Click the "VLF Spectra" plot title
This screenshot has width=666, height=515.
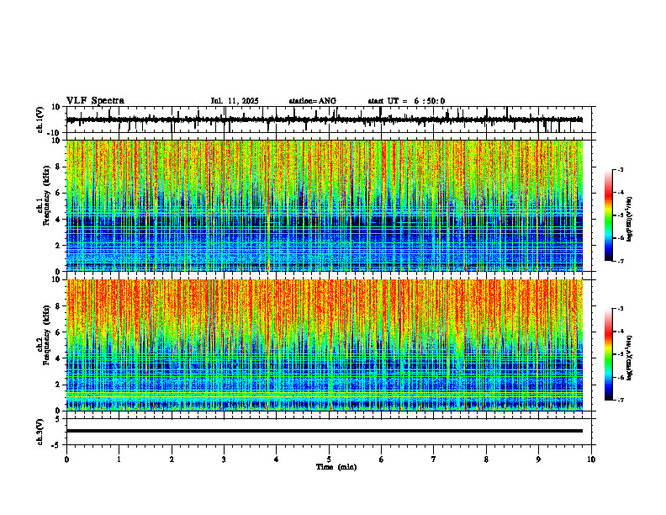(x=95, y=101)
